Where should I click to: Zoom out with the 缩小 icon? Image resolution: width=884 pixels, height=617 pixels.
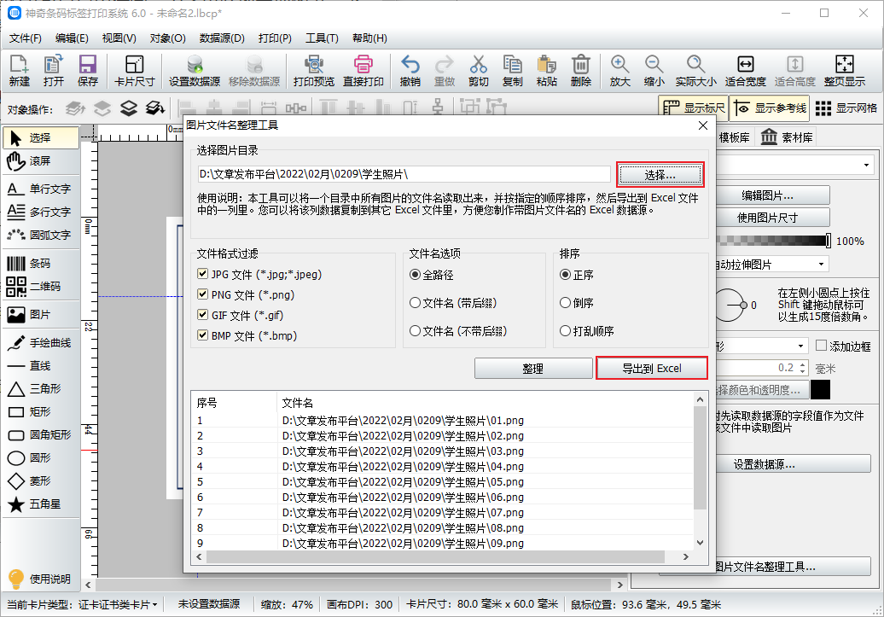click(x=654, y=71)
